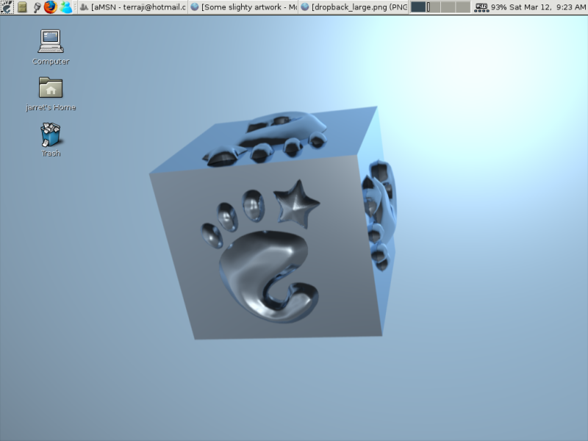The width and height of the screenshot is (588, 441).
Task: Switch to the third workspace in pager
Action: [448, 7]
